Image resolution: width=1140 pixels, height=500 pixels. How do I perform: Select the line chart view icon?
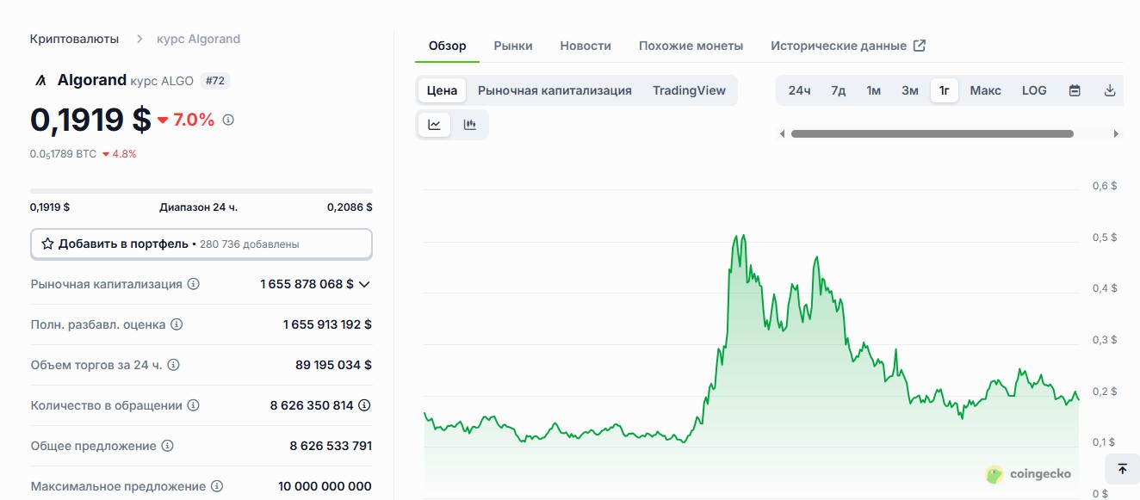[434, 125]
